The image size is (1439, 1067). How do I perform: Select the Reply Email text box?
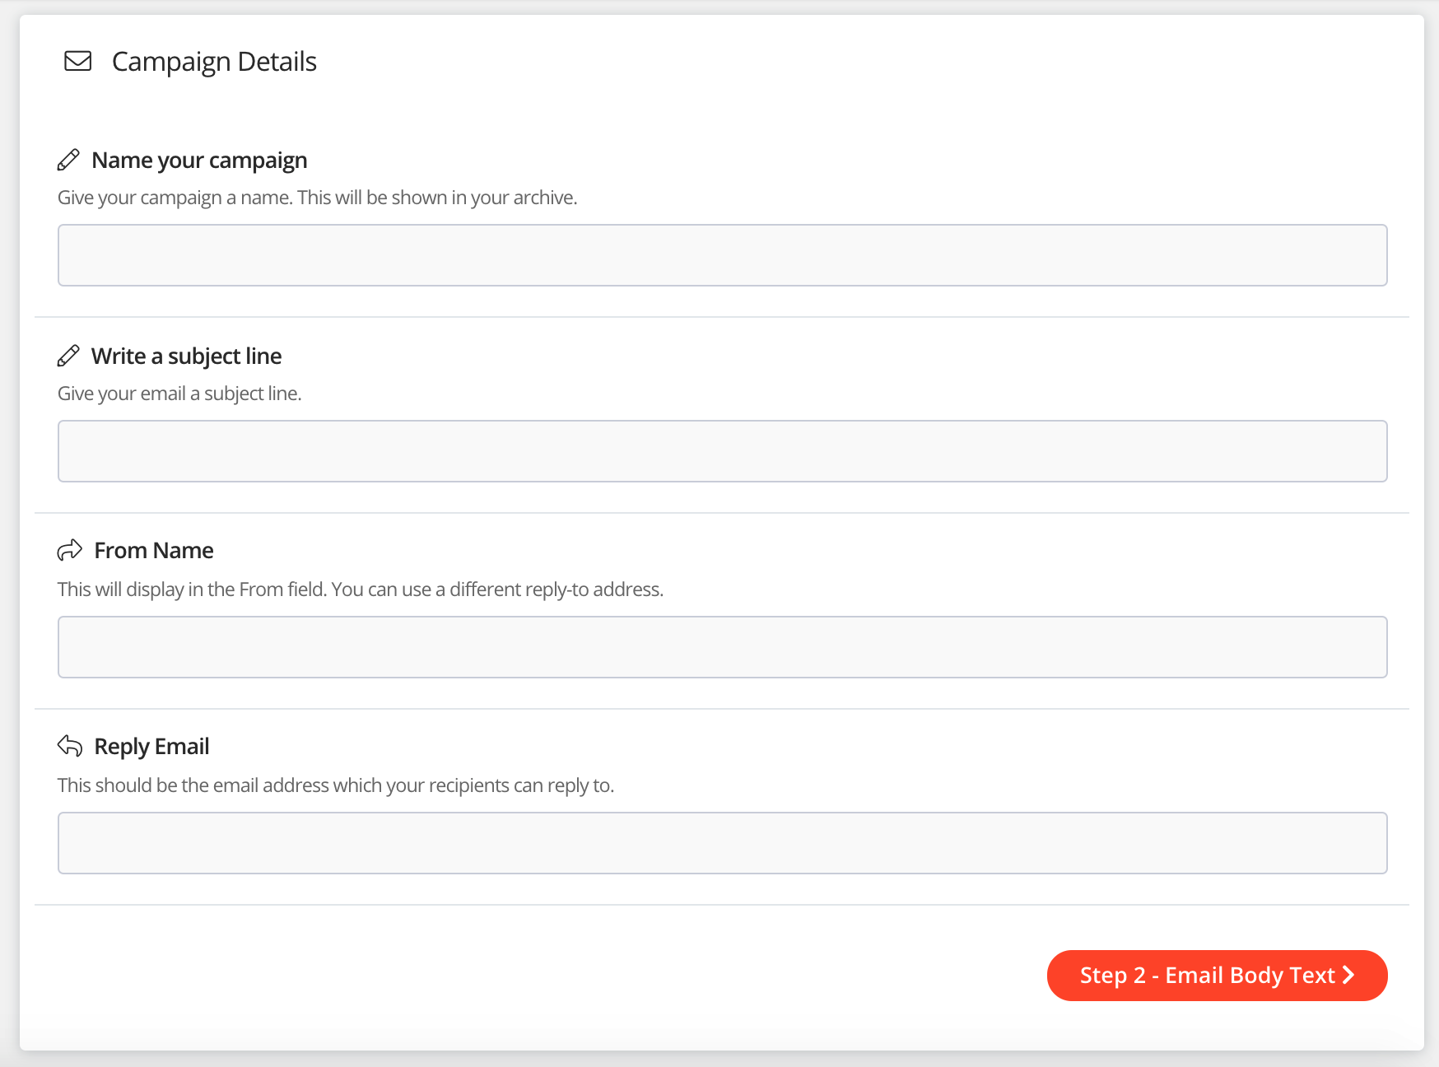coord(723,843)
